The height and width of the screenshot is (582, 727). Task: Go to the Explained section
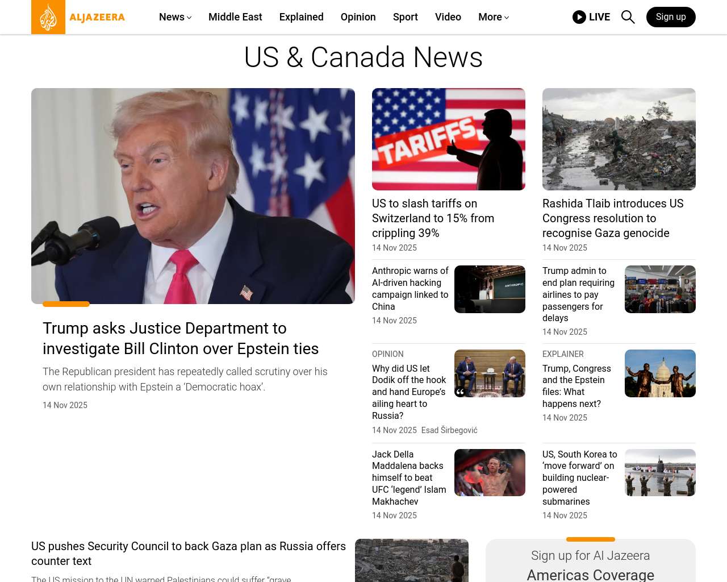[302, 17]
